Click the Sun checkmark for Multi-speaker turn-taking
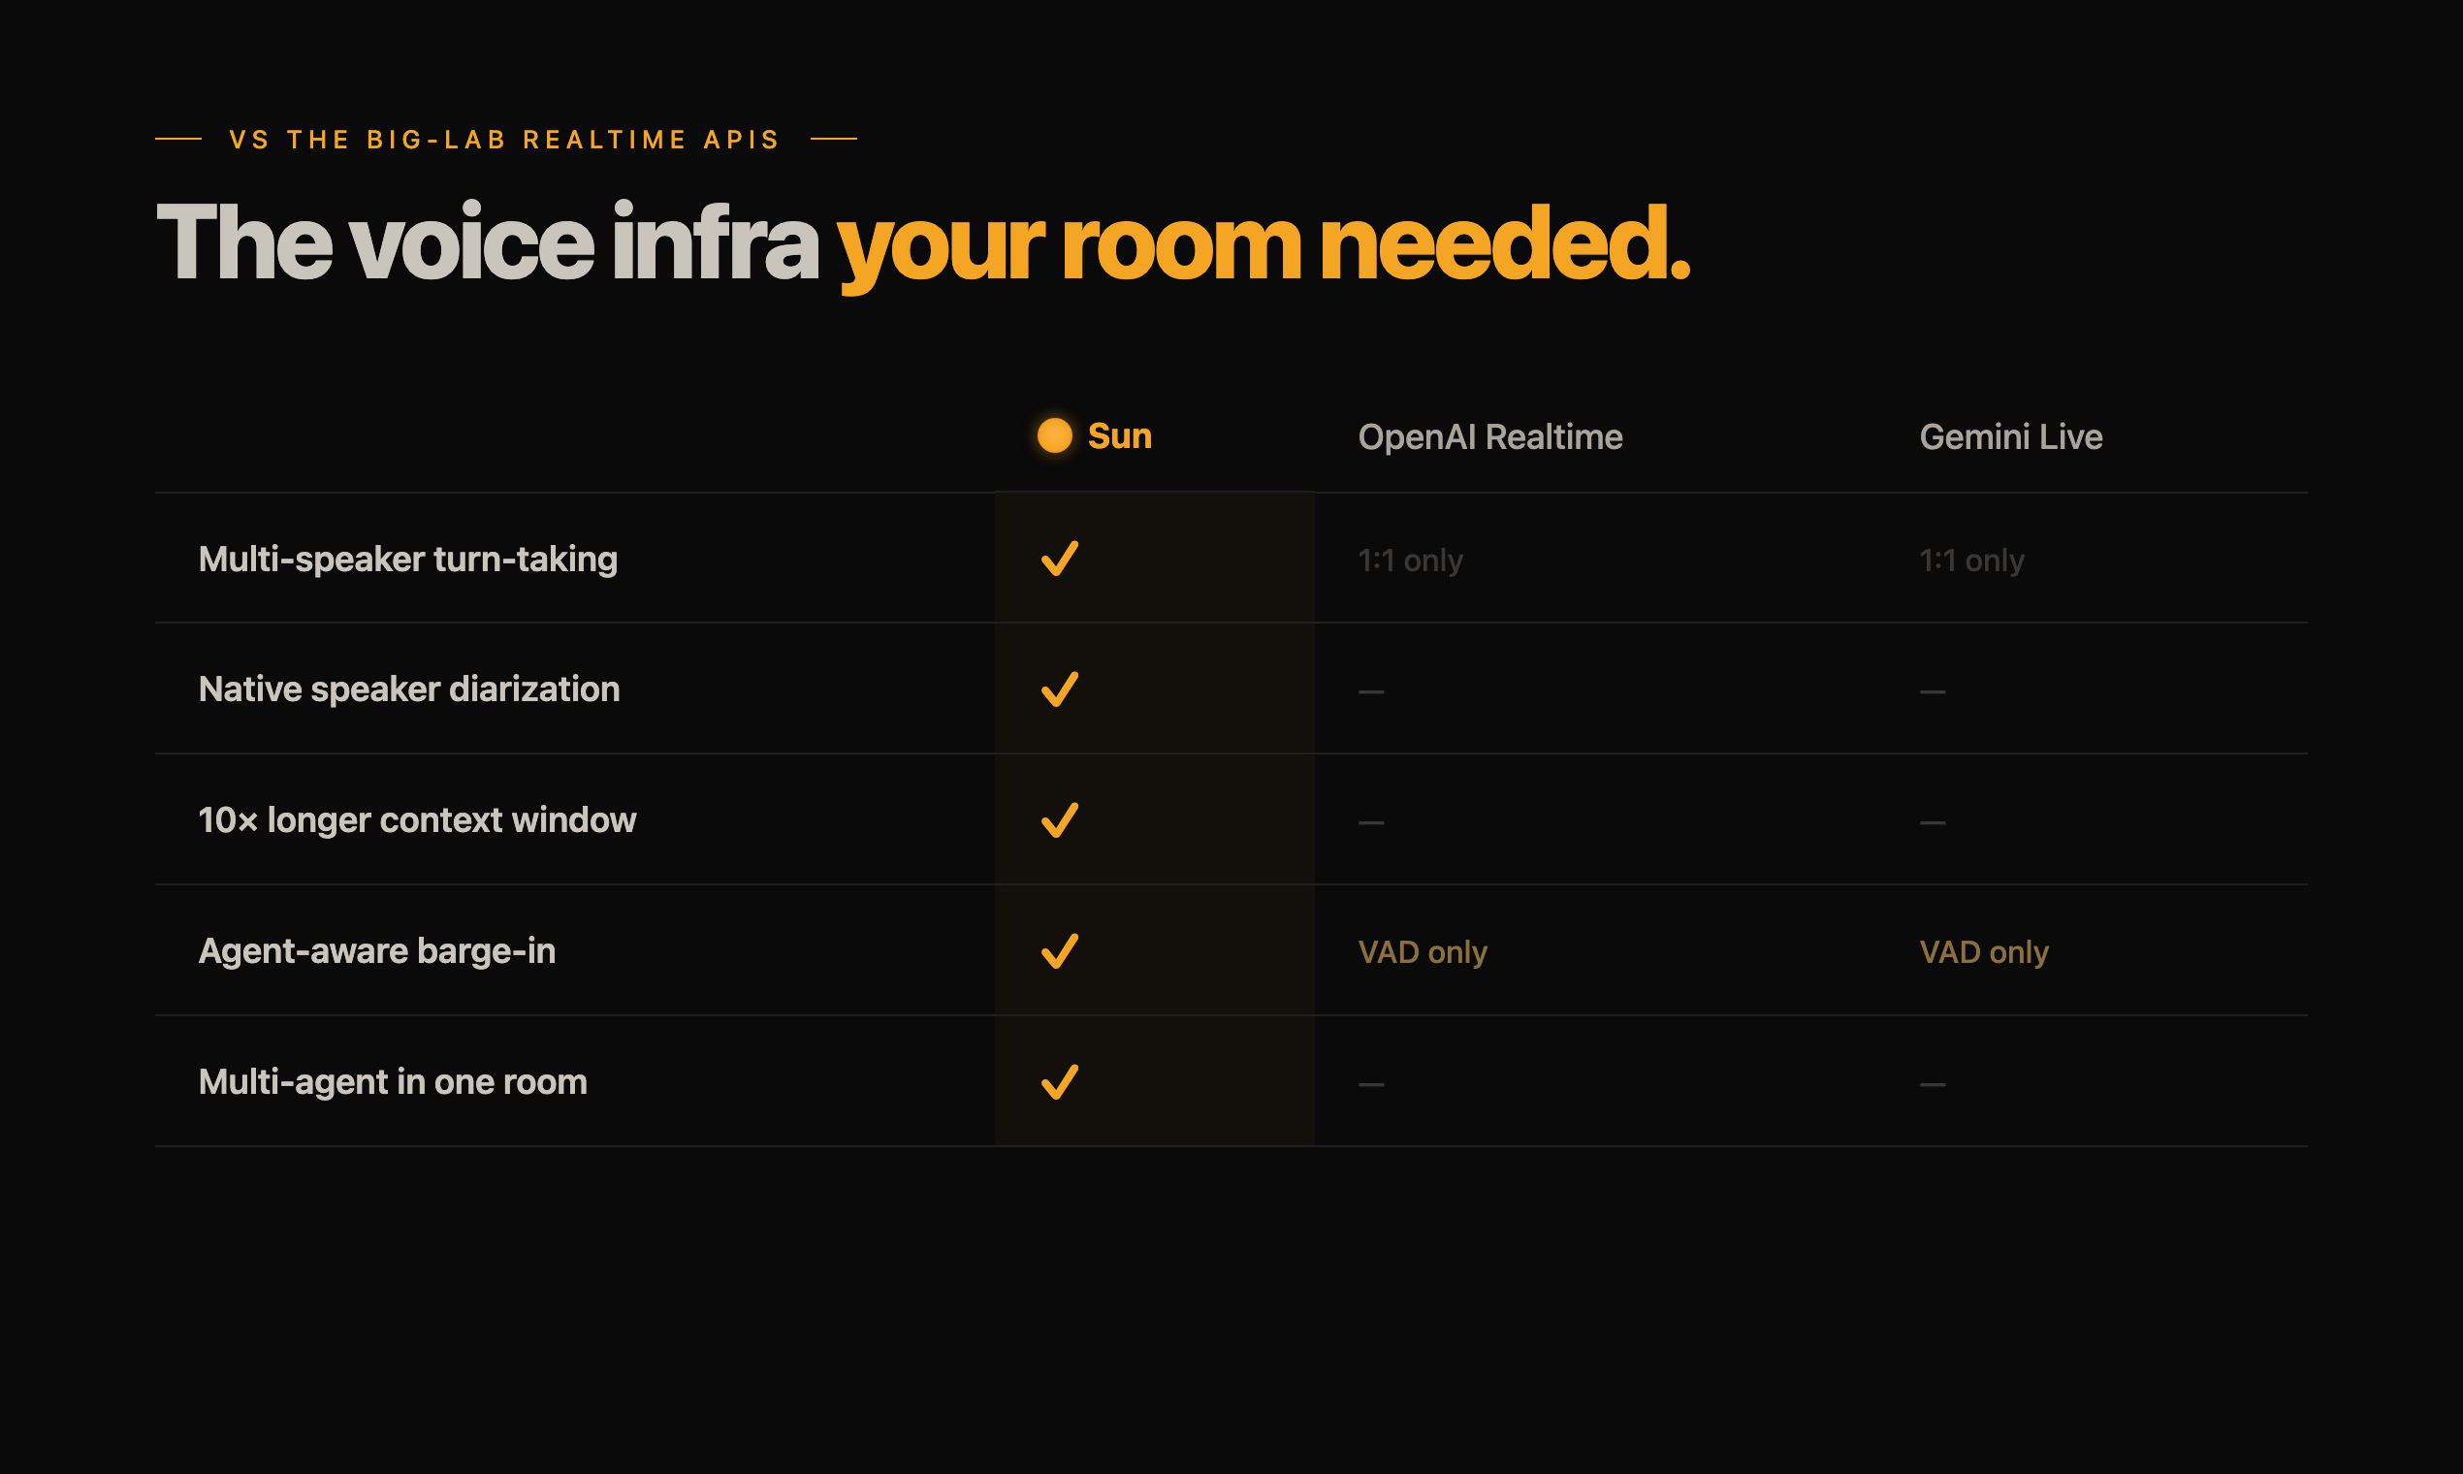The height and width of the screenshot is (1474, 2463). 1059,559
